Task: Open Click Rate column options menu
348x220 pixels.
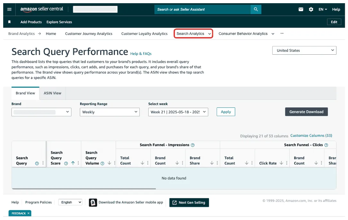Action: [286, 163]
